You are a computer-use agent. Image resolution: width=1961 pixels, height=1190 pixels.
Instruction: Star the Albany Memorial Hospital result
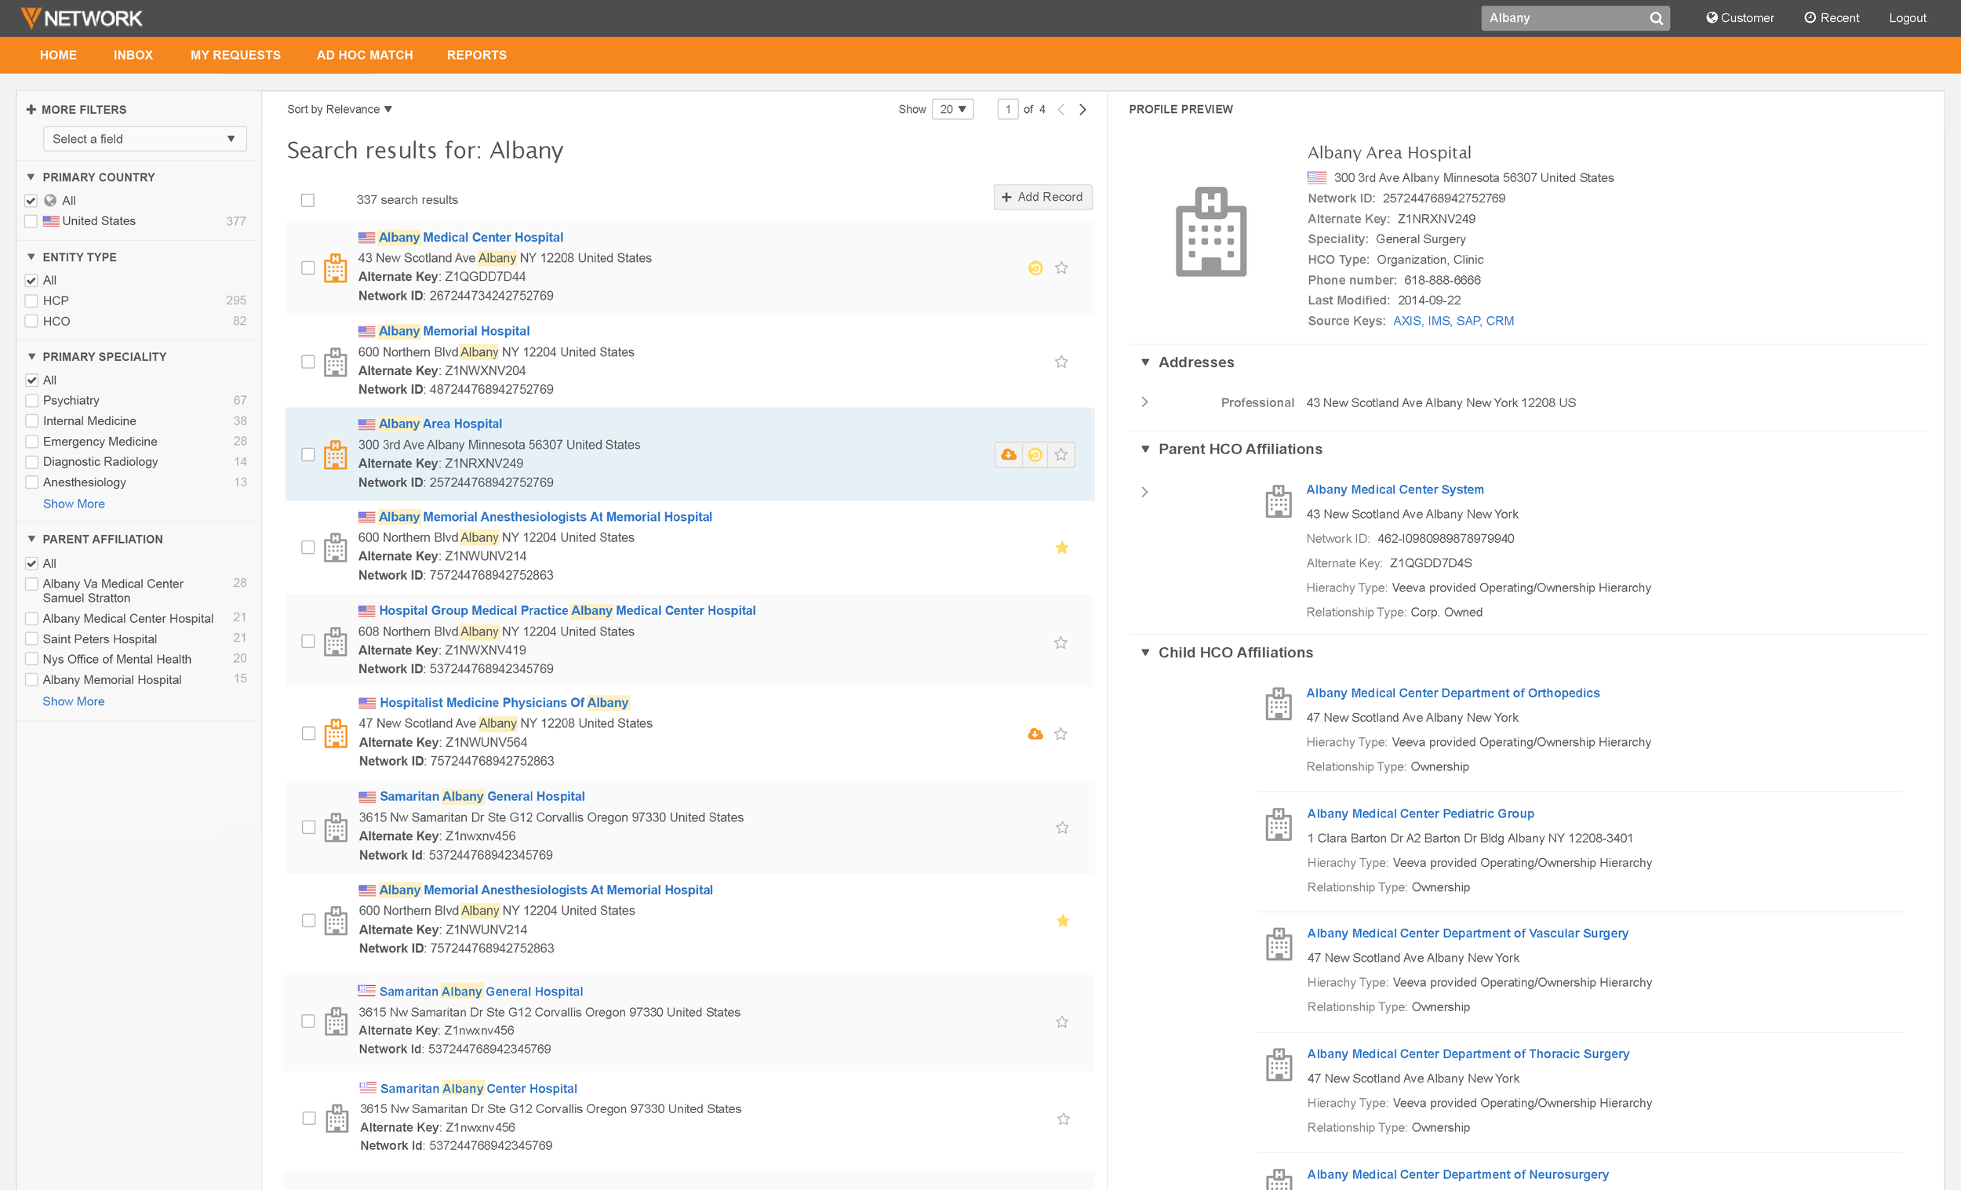1061,362
